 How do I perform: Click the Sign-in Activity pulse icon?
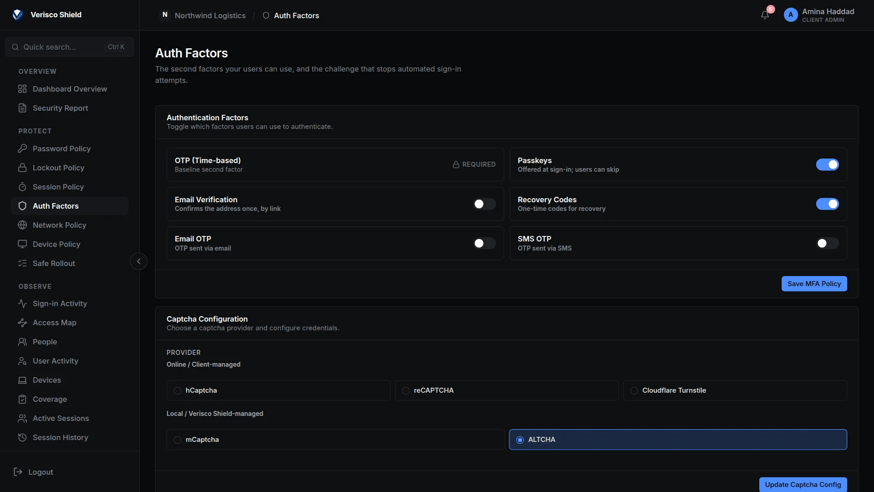click(x=22, y=303)
